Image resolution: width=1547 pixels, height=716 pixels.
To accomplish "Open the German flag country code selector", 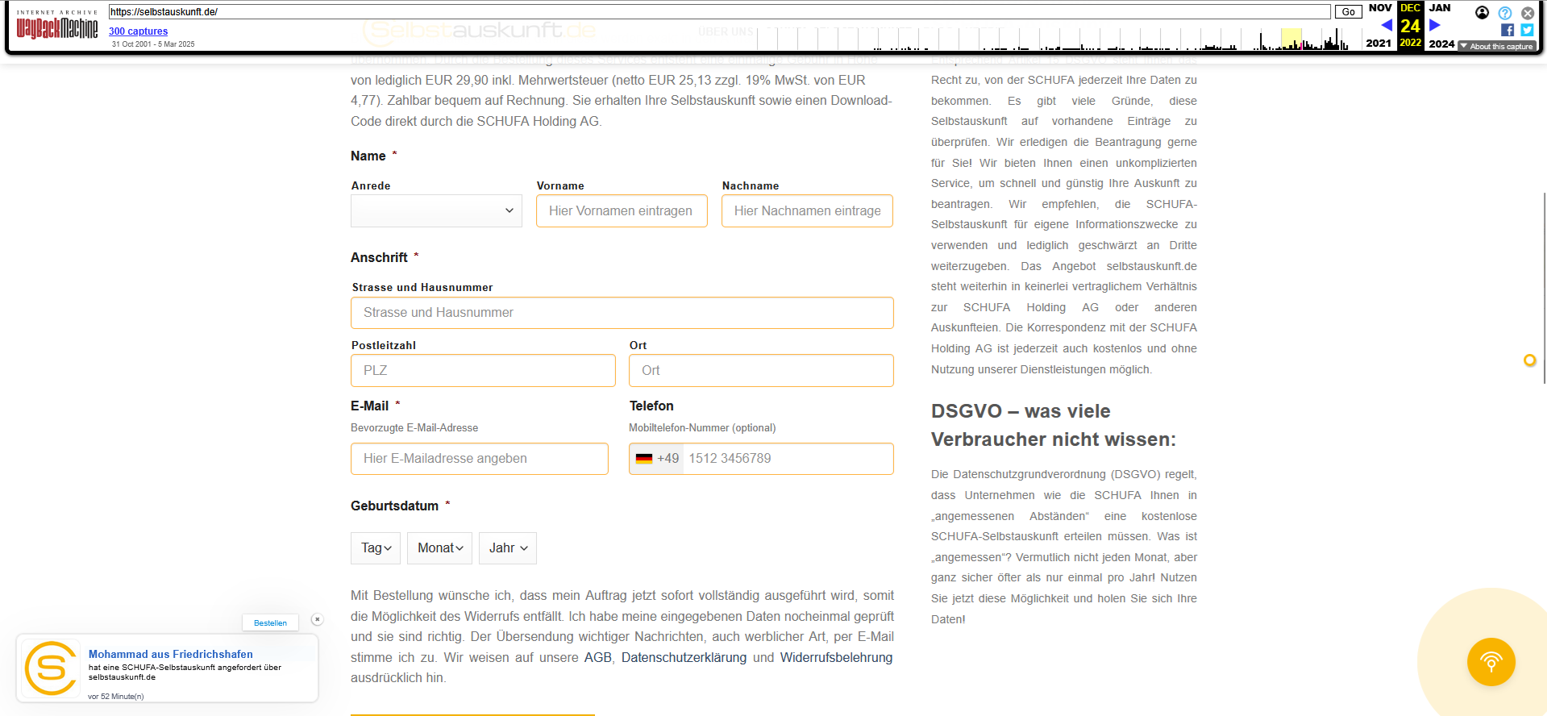I will pyautogui.click(x=656, y=459).
